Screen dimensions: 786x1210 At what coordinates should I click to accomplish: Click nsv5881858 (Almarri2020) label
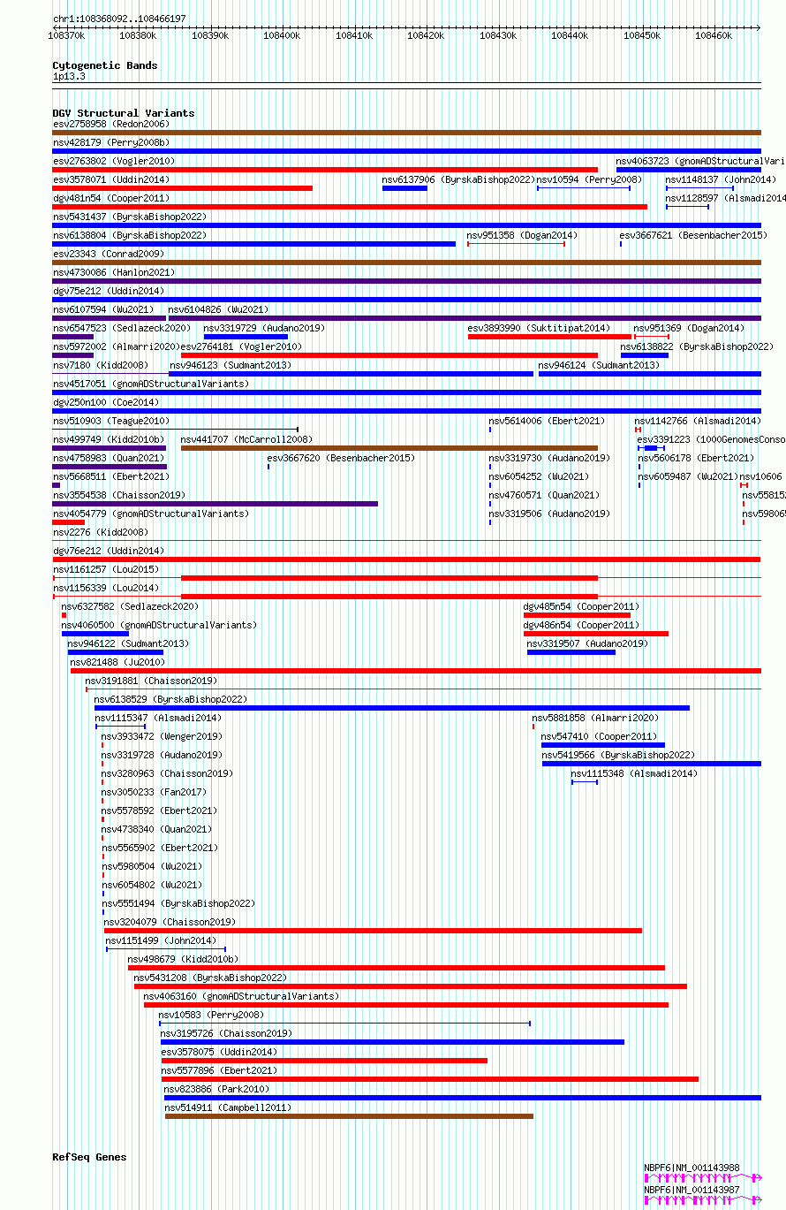[595, 718]
